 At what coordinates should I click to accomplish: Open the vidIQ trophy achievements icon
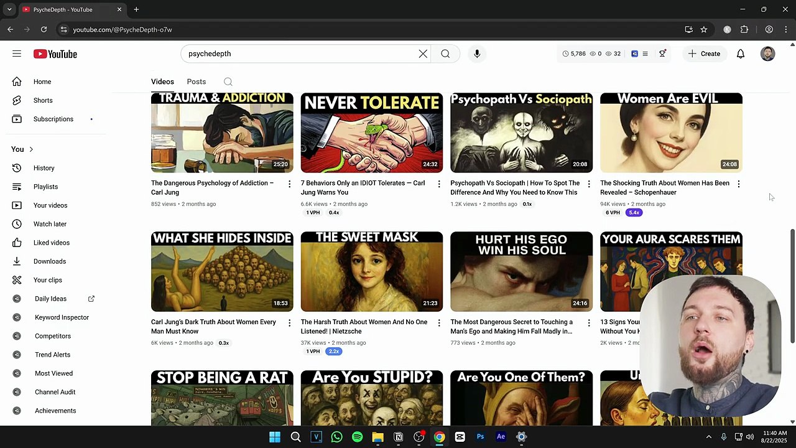coord(662,54)
